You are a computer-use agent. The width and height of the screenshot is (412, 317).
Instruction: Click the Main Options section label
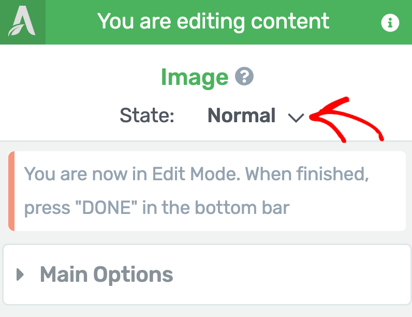[107, 275]
